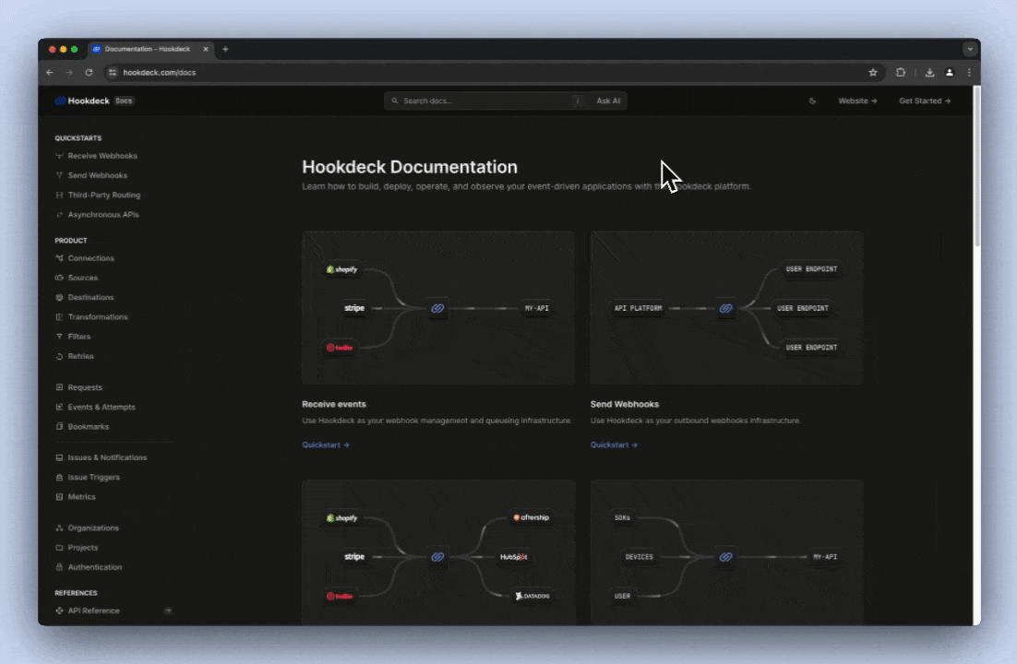1017x664 pixels.
Task: Click the Retries icon in sidebar
Action: pos(59,356)
